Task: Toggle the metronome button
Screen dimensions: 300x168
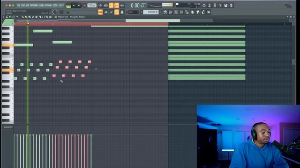Action: coord(100,5)
